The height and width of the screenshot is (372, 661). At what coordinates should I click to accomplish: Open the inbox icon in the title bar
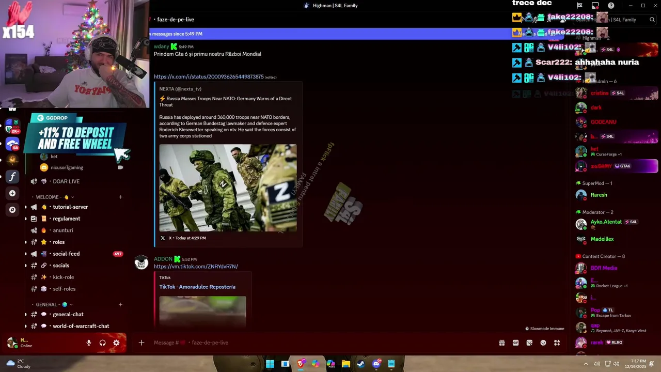[x=595, y=6]
